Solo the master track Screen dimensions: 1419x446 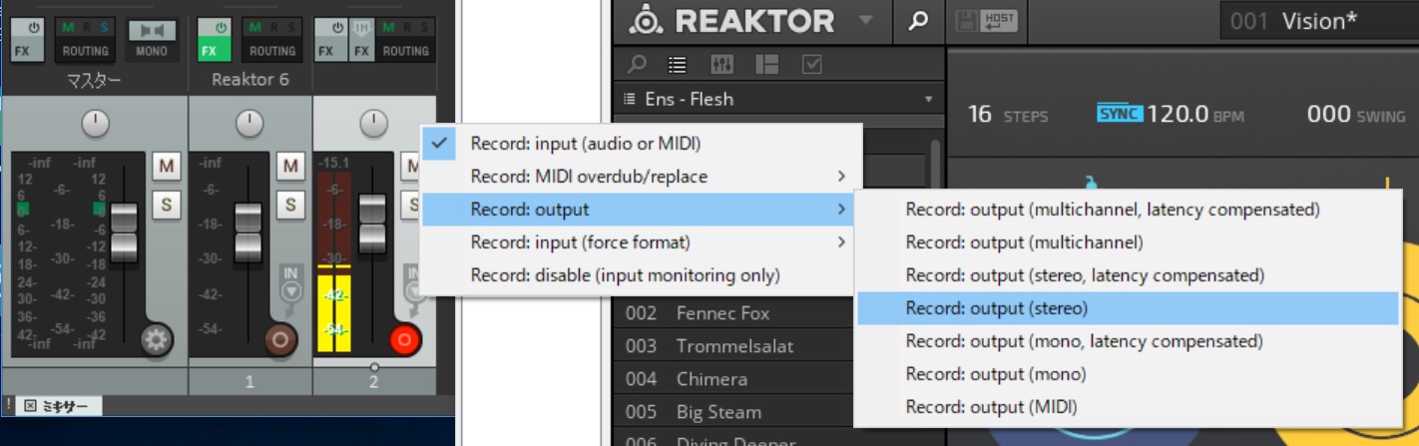[x=166, y=206]
